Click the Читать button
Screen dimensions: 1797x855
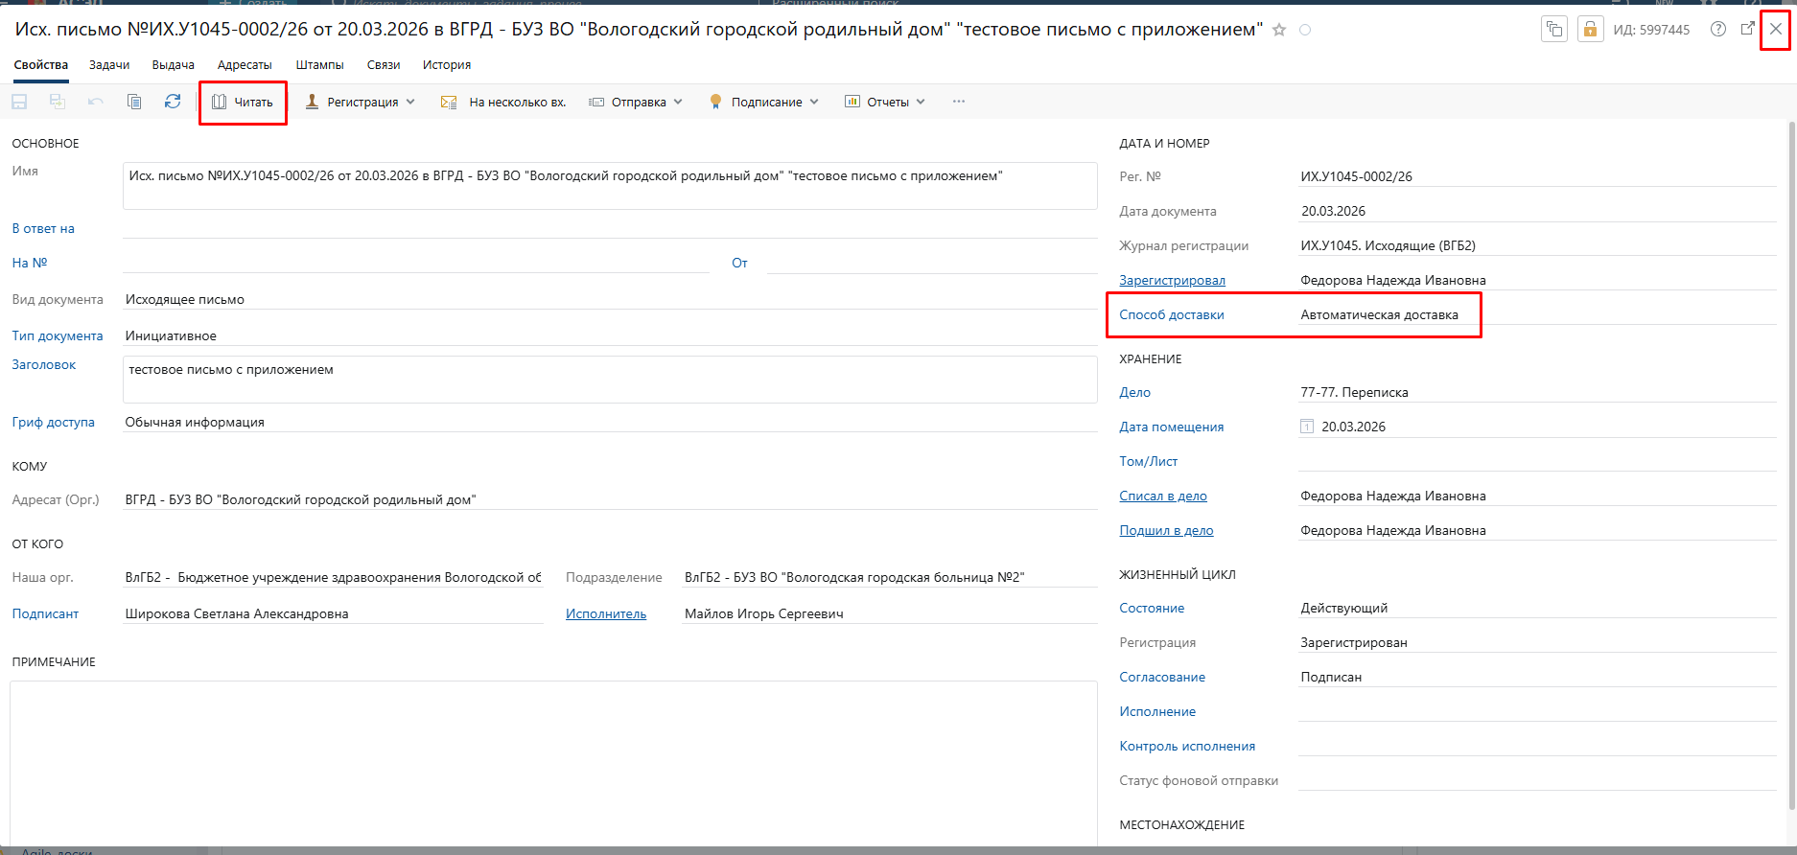(244, 102)
